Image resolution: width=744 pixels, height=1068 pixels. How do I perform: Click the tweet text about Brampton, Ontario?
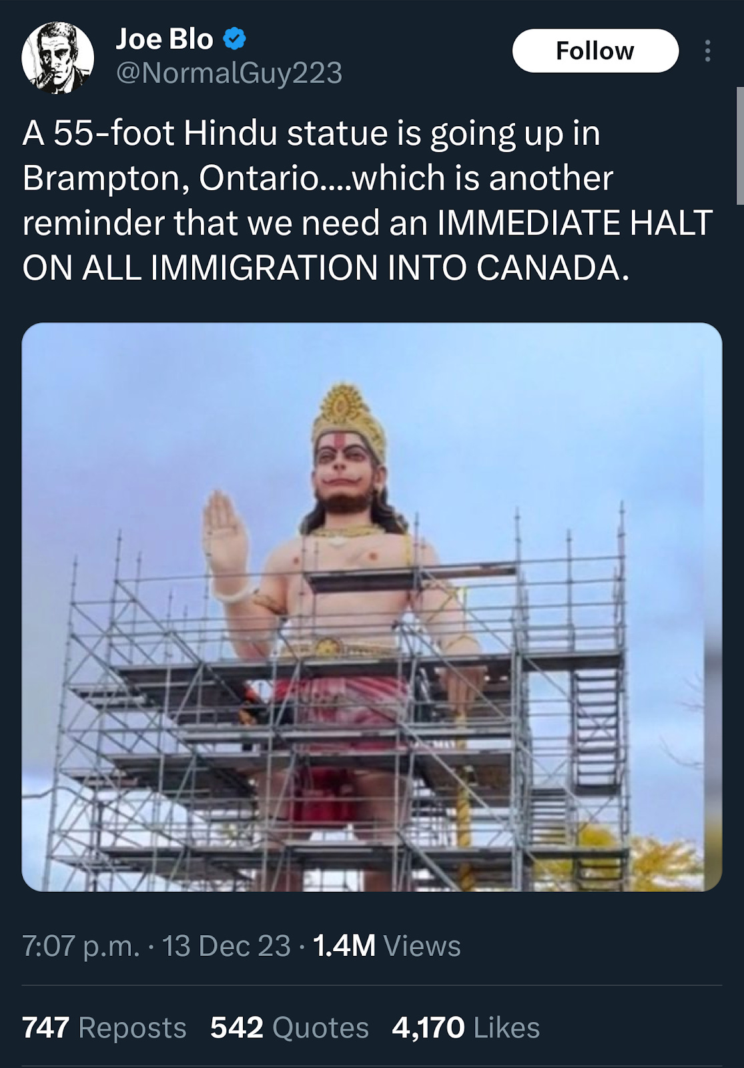(367, 200)
